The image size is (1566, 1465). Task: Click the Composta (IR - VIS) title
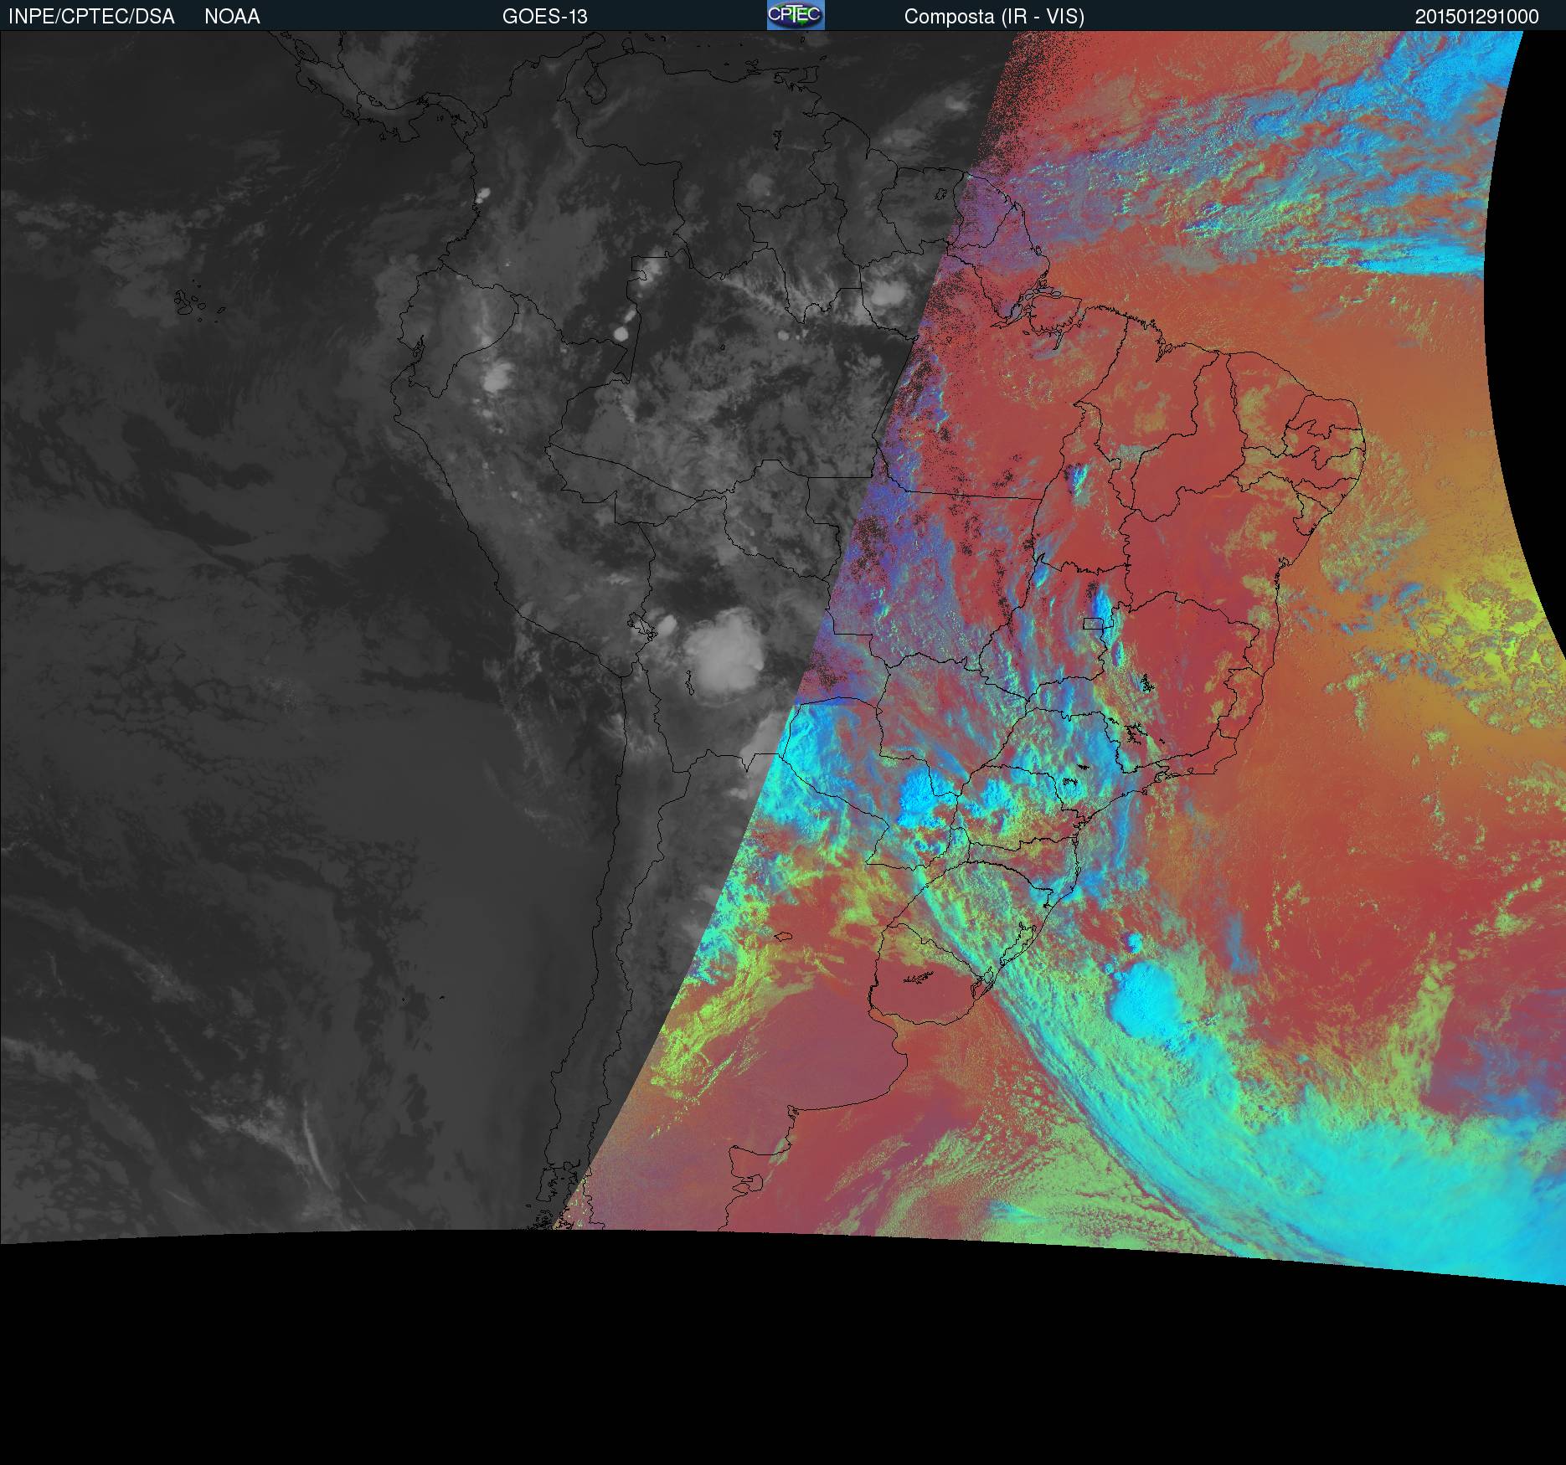[994, 17]
